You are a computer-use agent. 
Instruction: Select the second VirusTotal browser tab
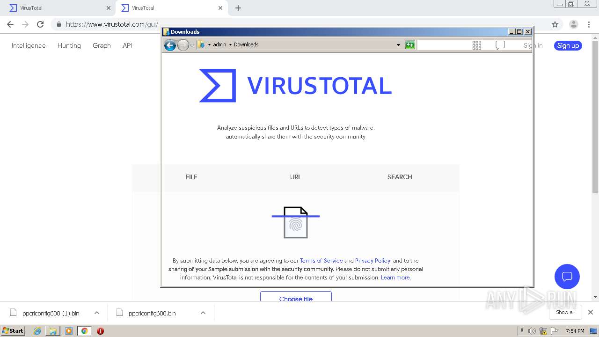(172, 8)
